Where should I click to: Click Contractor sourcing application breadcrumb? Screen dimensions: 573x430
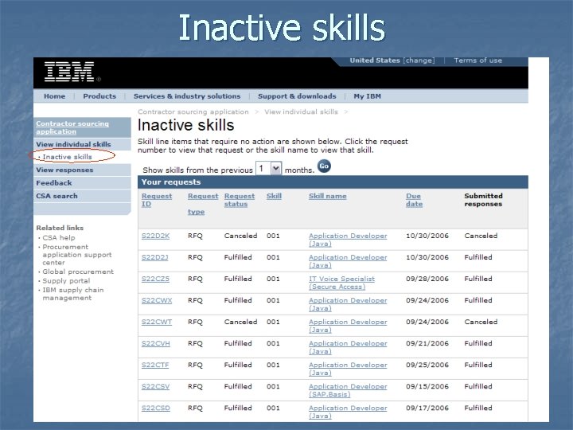(193, 111)
